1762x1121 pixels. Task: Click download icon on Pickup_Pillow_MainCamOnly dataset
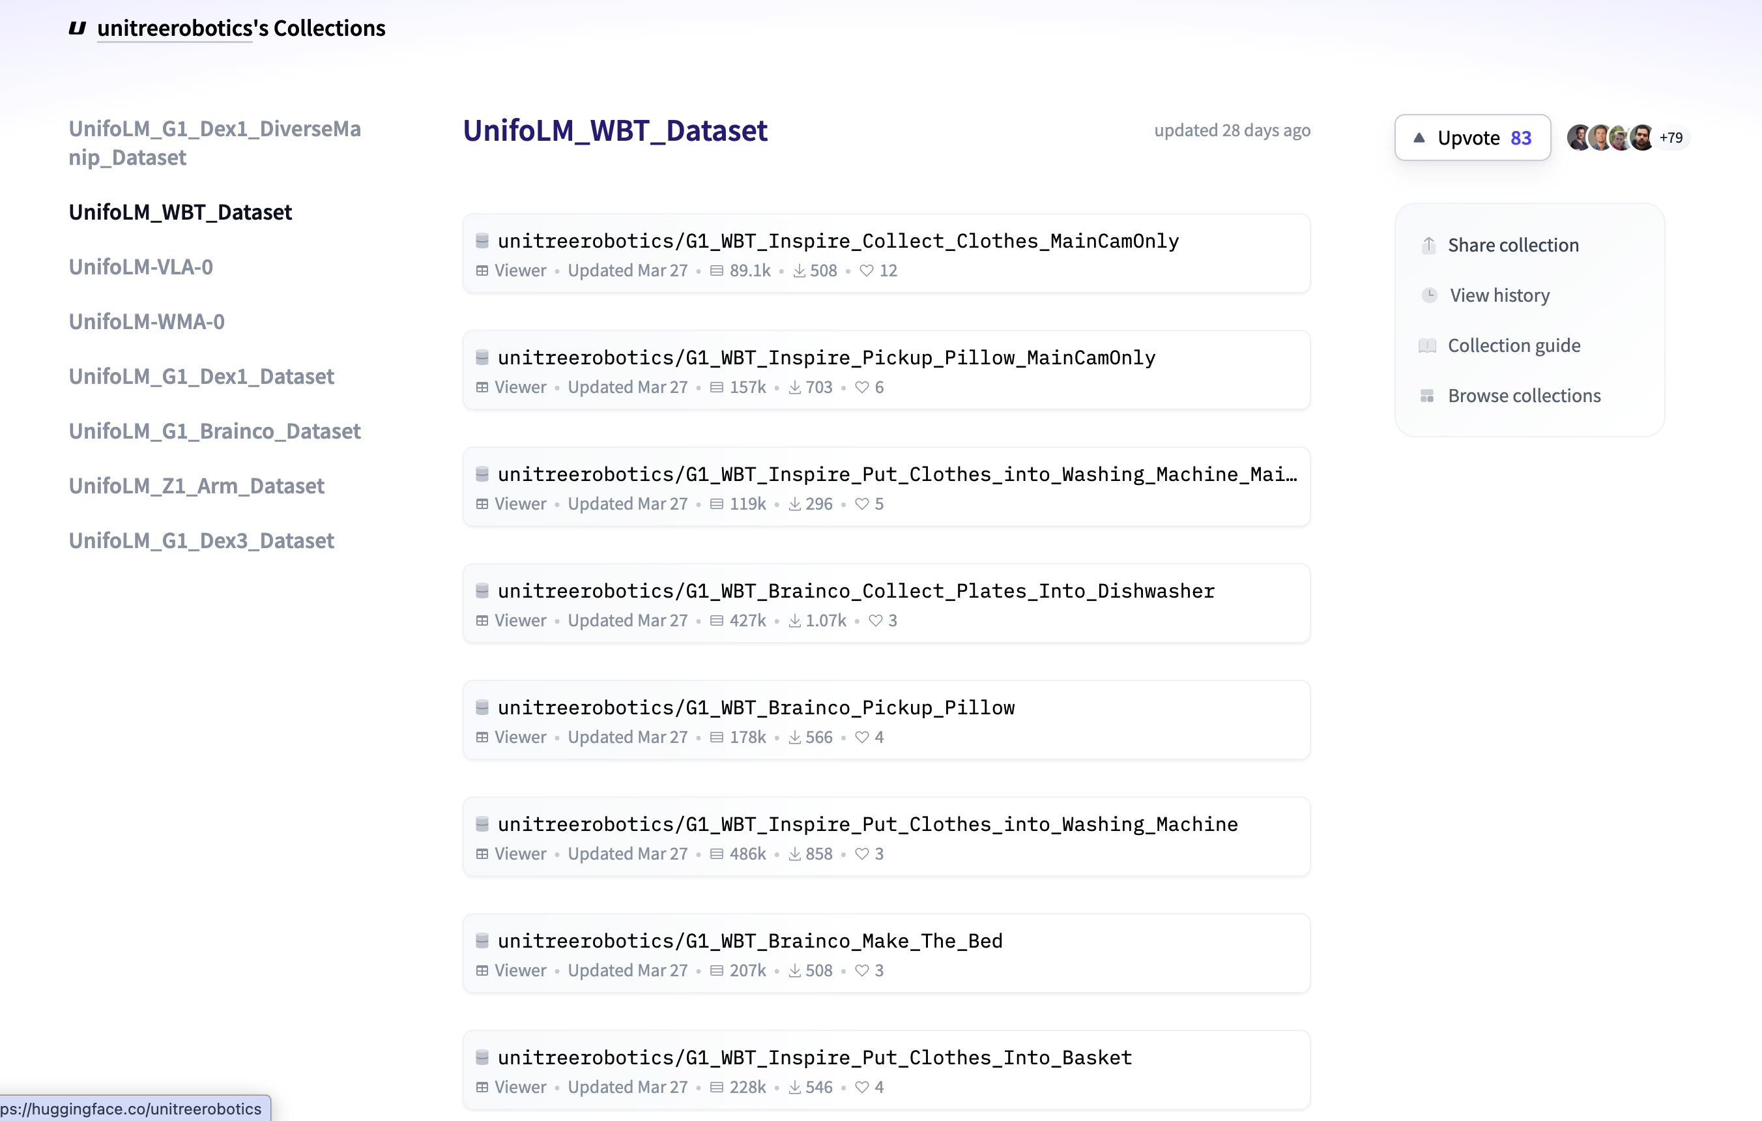pos(794,387)
